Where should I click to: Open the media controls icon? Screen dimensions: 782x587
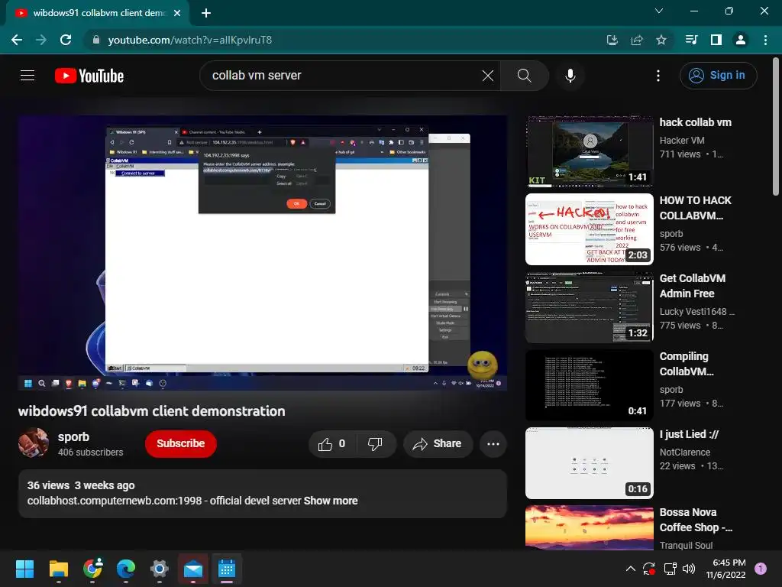pos(691,40)
